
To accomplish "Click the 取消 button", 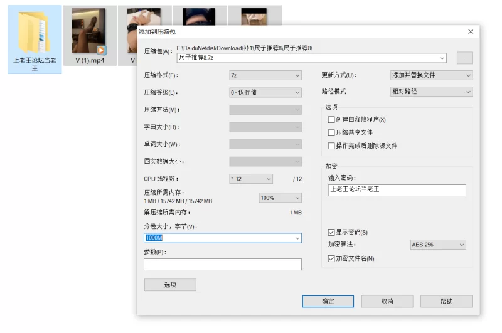I will [x=387, y=302].
